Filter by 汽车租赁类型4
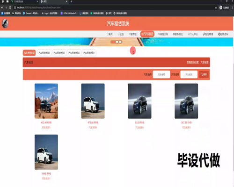234x187 pixels. click(44, 53)
